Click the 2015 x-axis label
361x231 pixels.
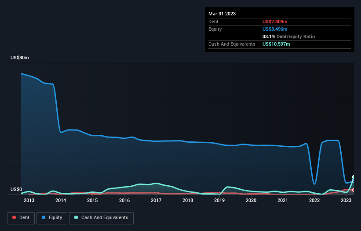[x=92, y=200]
